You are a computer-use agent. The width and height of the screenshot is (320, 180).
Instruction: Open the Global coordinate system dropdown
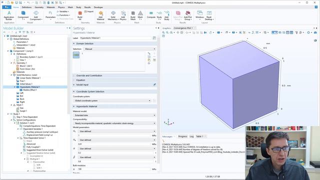(112, 100)
